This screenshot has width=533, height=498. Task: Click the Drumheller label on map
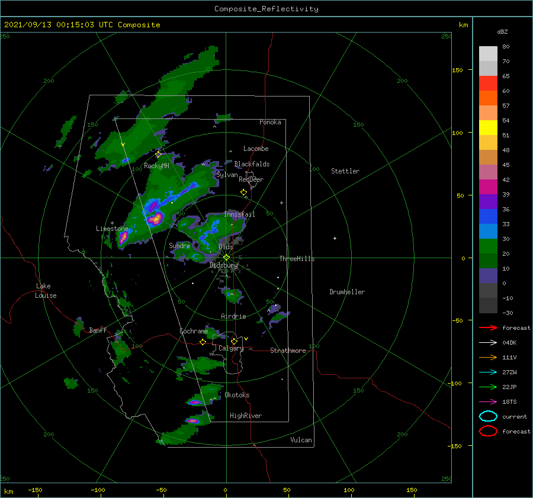pyautogui.click(x=347, y=292)
